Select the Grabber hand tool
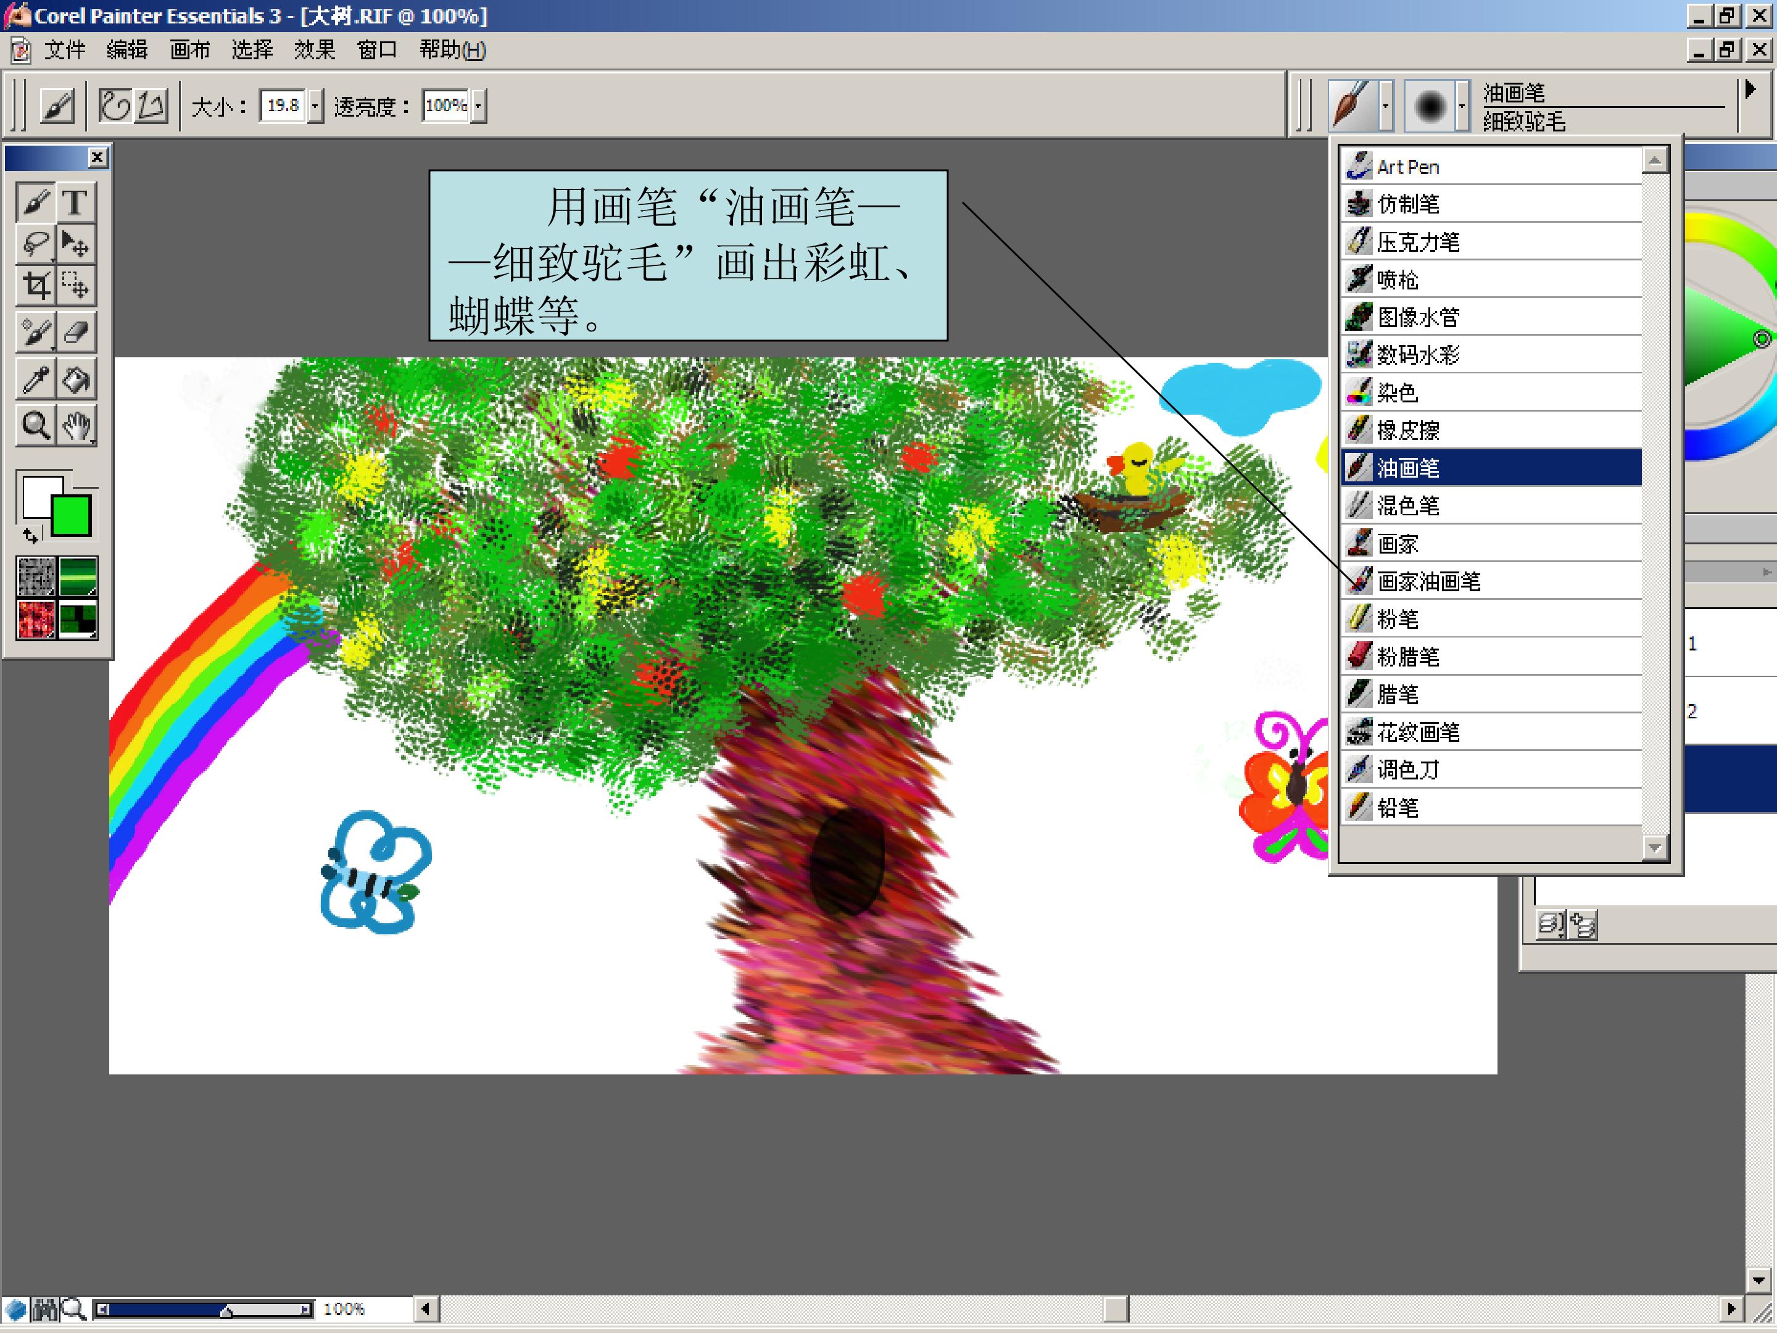 point(75,426)
